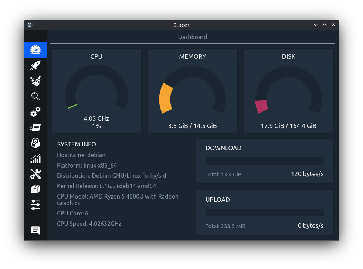This screenshot has height=269, width=363.
Task: Open System Cleaner broom icon
Action: 35,81
